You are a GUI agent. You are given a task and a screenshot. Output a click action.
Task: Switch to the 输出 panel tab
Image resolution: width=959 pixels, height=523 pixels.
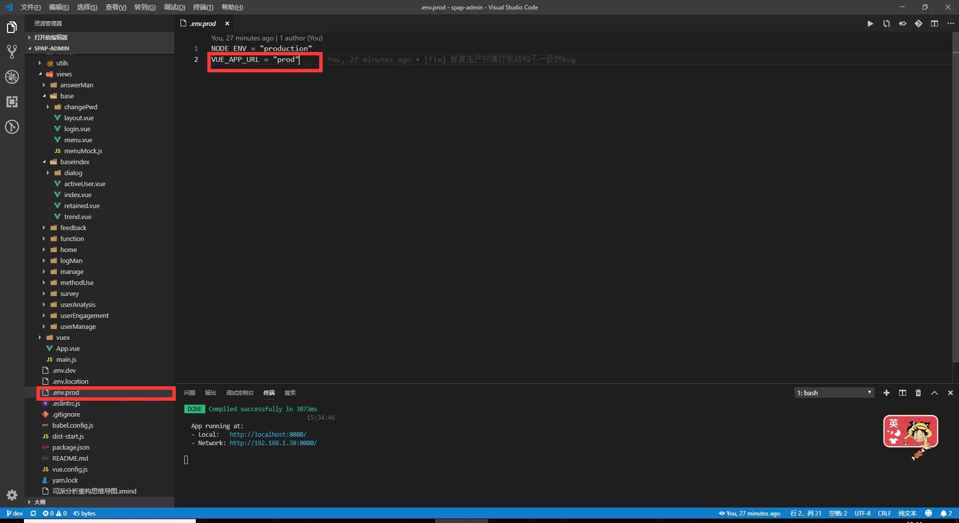pos(211,393)
